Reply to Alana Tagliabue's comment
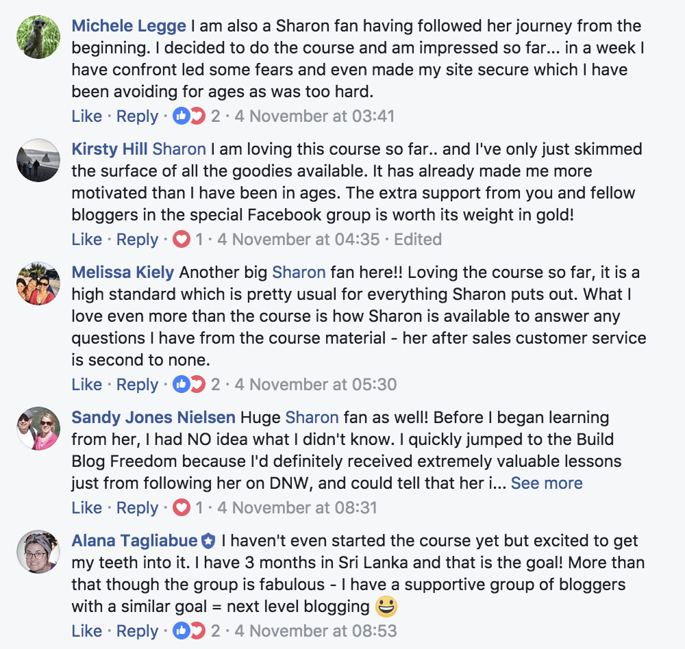The image size is (685, 649). 137,631
